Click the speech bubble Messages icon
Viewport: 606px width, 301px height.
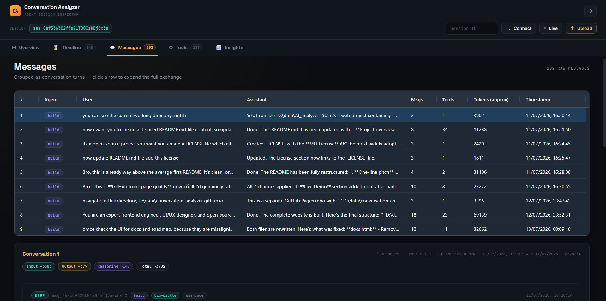click(112, 48)
